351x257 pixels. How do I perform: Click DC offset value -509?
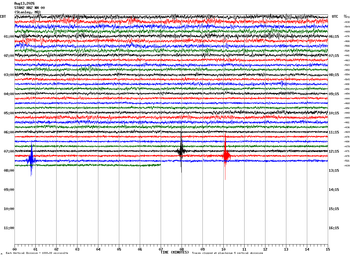point(347,27)
